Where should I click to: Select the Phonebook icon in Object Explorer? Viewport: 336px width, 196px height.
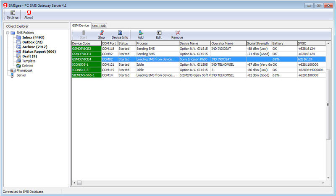(x=13, y=70)
